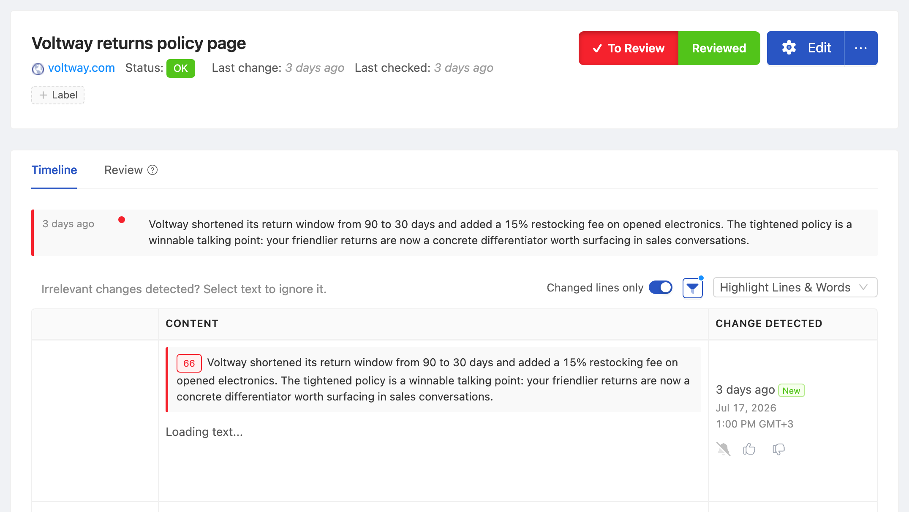
Task: Mark page as Reviewed
Action: (x=719, y=48)
